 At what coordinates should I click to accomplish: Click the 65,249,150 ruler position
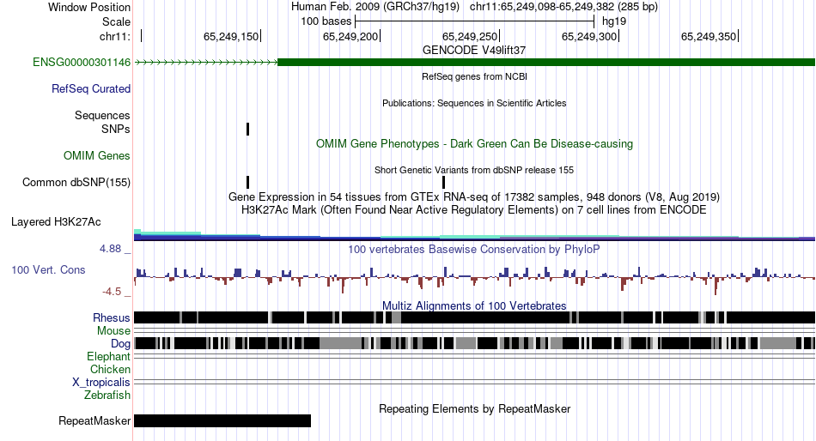(231, 36)
